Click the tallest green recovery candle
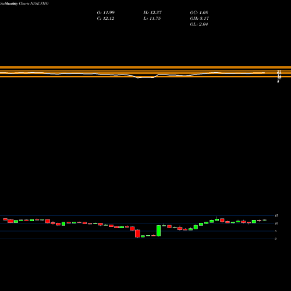This screenshot has height=291, width=291. pos(159,230)
